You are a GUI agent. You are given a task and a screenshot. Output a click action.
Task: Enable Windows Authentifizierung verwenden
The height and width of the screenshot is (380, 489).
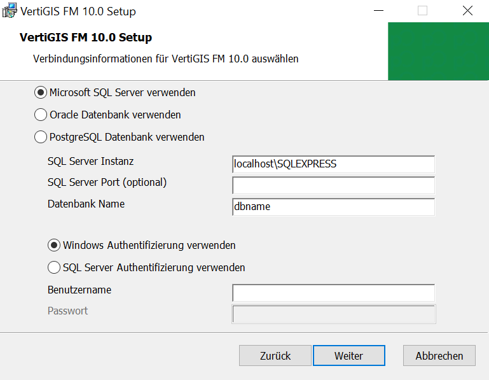(141, 246)
